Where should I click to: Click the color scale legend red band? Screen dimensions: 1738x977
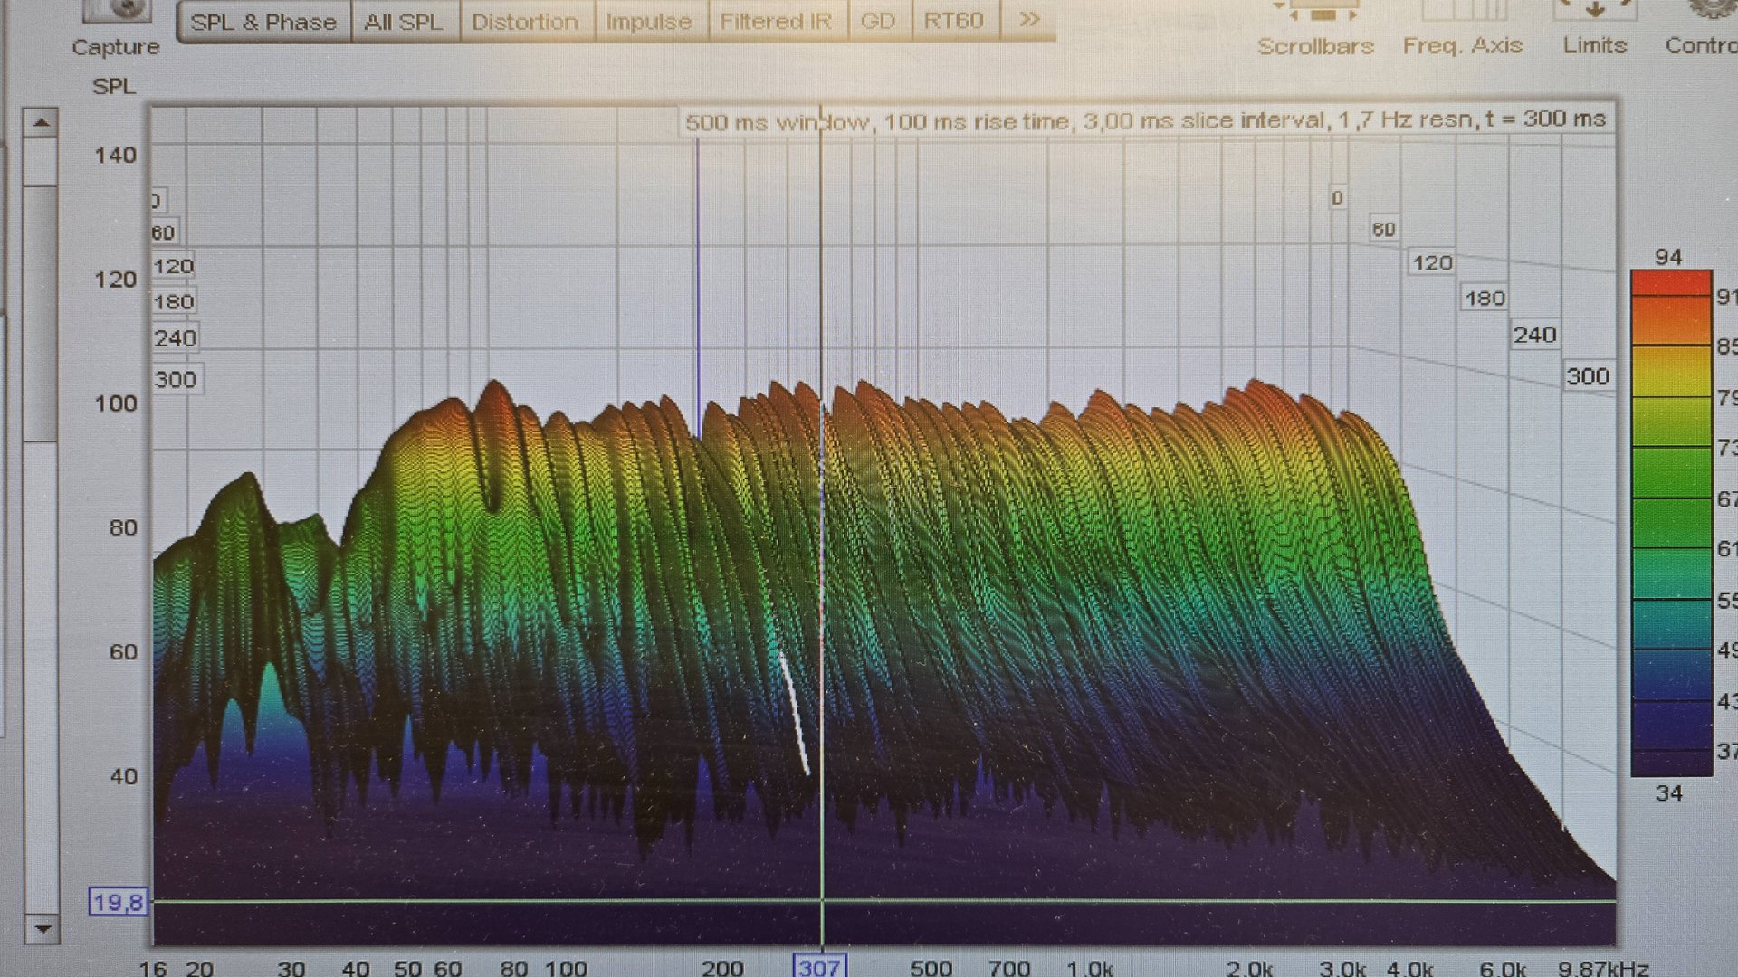[1670, 282]
